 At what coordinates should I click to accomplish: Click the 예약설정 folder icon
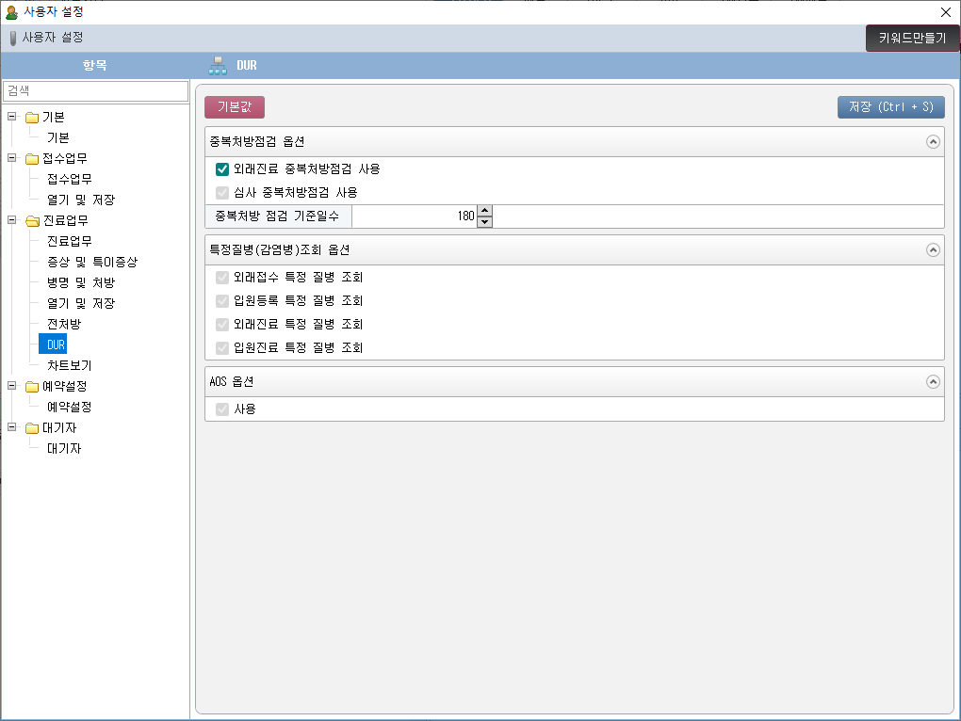32,387
